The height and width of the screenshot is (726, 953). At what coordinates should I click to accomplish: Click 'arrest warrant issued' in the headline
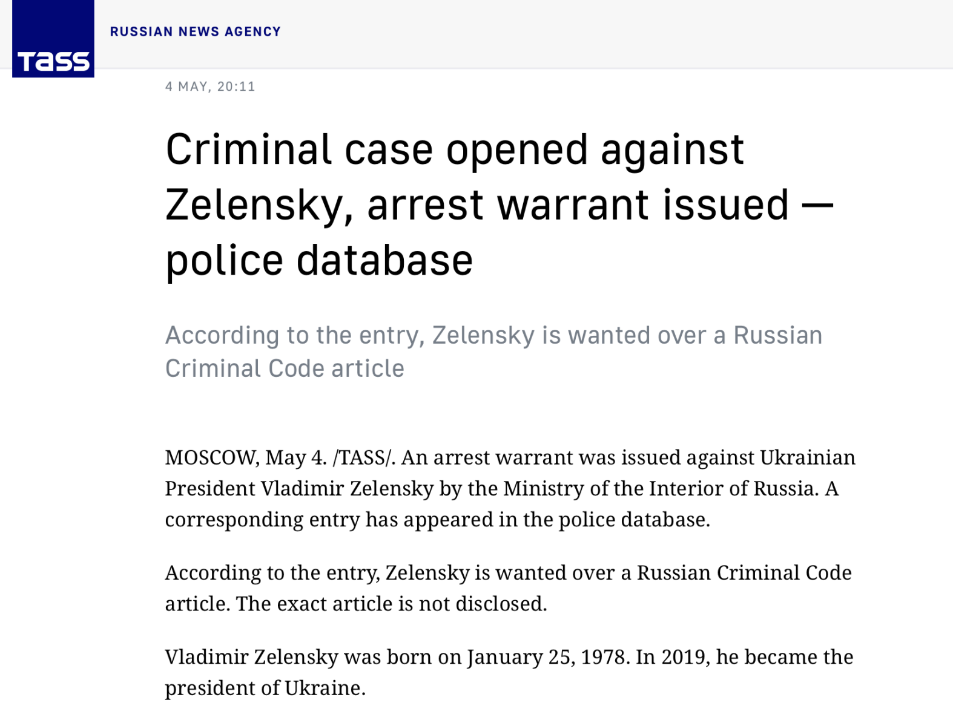point(578,204)
